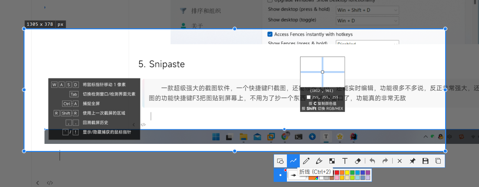Select the marker highlighter tool
Screen dimensions: 479x187
point(319,161)
